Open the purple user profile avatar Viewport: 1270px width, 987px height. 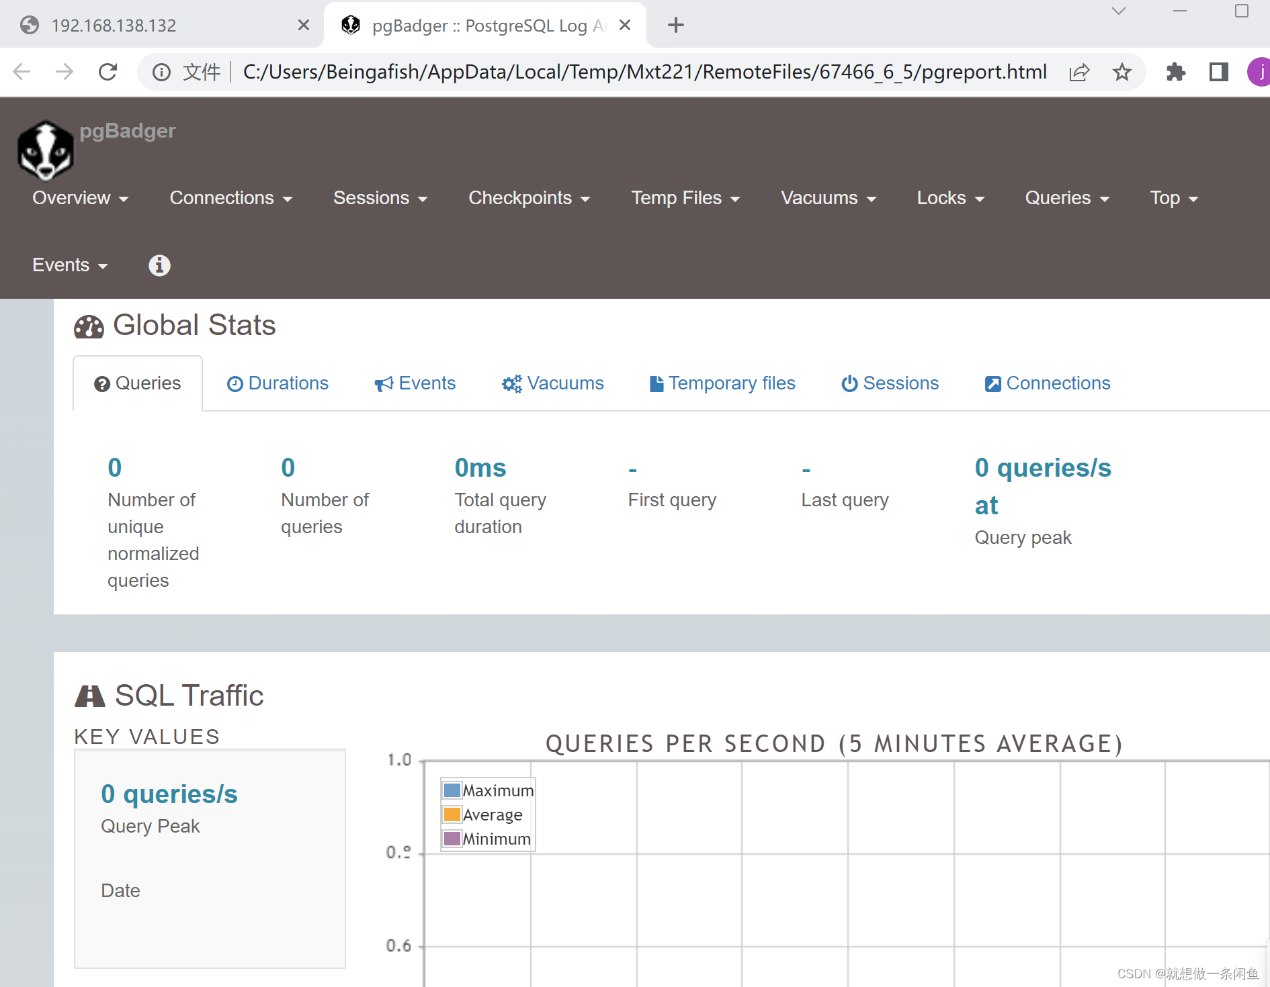click(x=1259, y=72)
